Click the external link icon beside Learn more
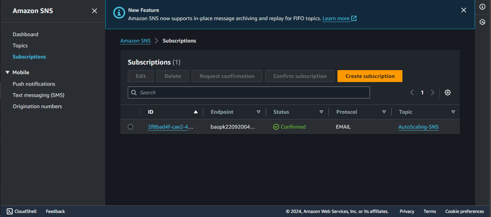The width and height of the screenshot is (491, 217). point(354,18)
